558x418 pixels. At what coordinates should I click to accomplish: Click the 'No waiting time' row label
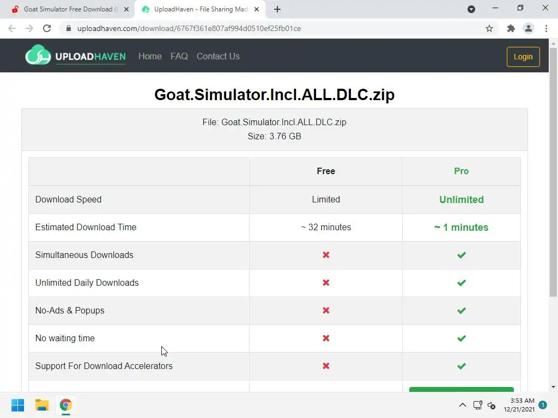pyautogui.click(x=65, y=338)
